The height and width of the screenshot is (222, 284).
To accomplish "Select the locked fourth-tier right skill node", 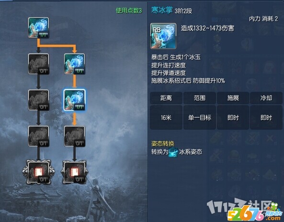I will point(74,136).
